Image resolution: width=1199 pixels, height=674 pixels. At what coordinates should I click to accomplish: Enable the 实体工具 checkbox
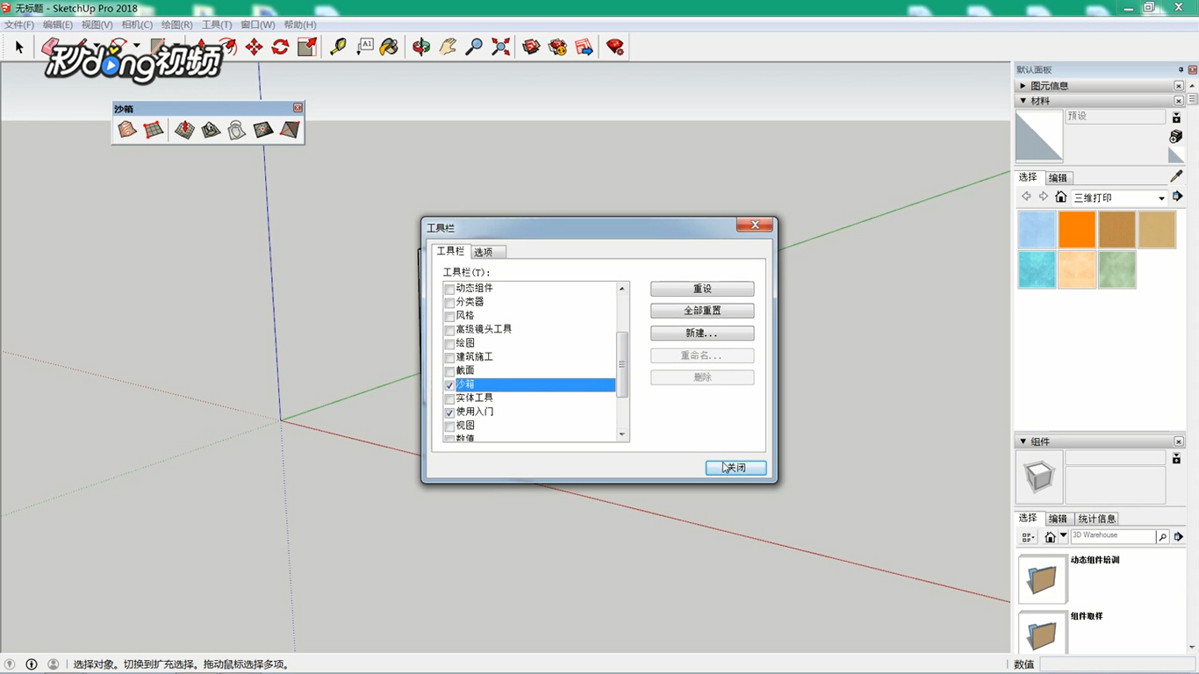click(449, 398)
